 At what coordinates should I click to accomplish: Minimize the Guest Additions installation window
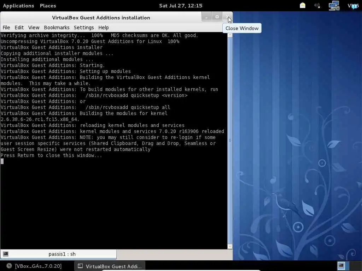pyautogui.click(x=206, y=17)
